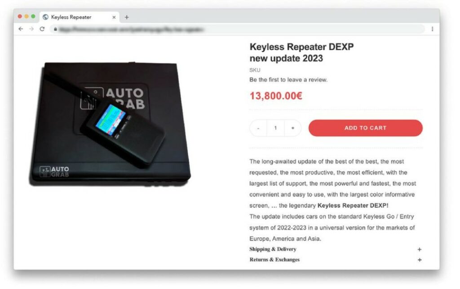Click the plus icon beside Returns & Exchanges
The image size is (460, 289).
pos(420,260)
